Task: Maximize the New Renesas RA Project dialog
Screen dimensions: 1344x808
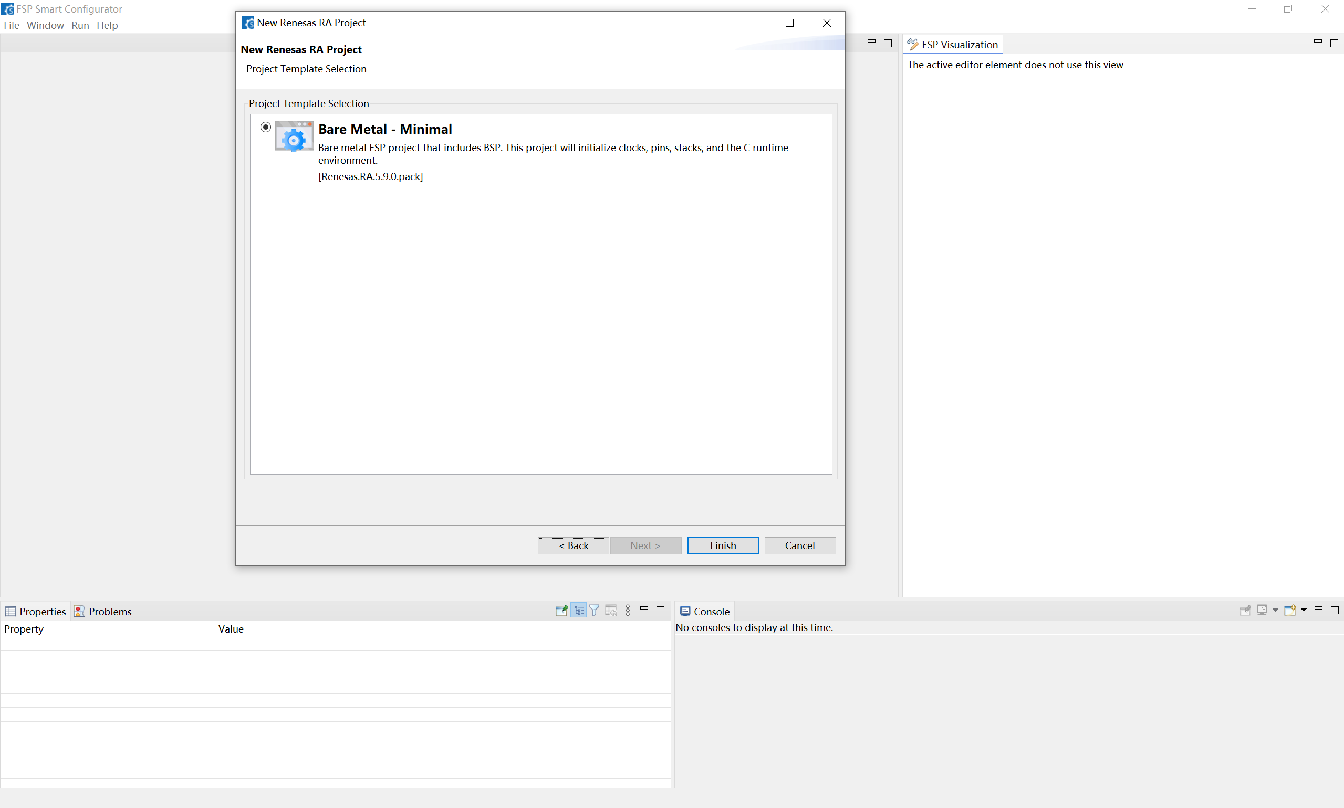Action: point(789,23)
